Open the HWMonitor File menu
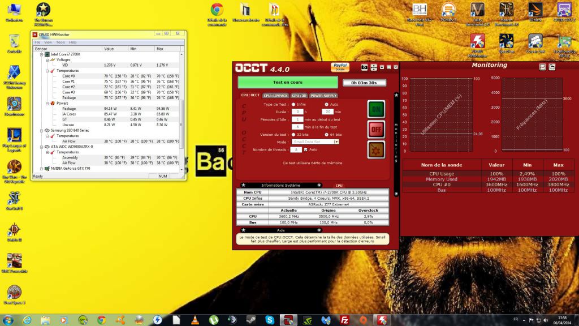The height and width of the screenshot is (326, 579). [37, 42]
